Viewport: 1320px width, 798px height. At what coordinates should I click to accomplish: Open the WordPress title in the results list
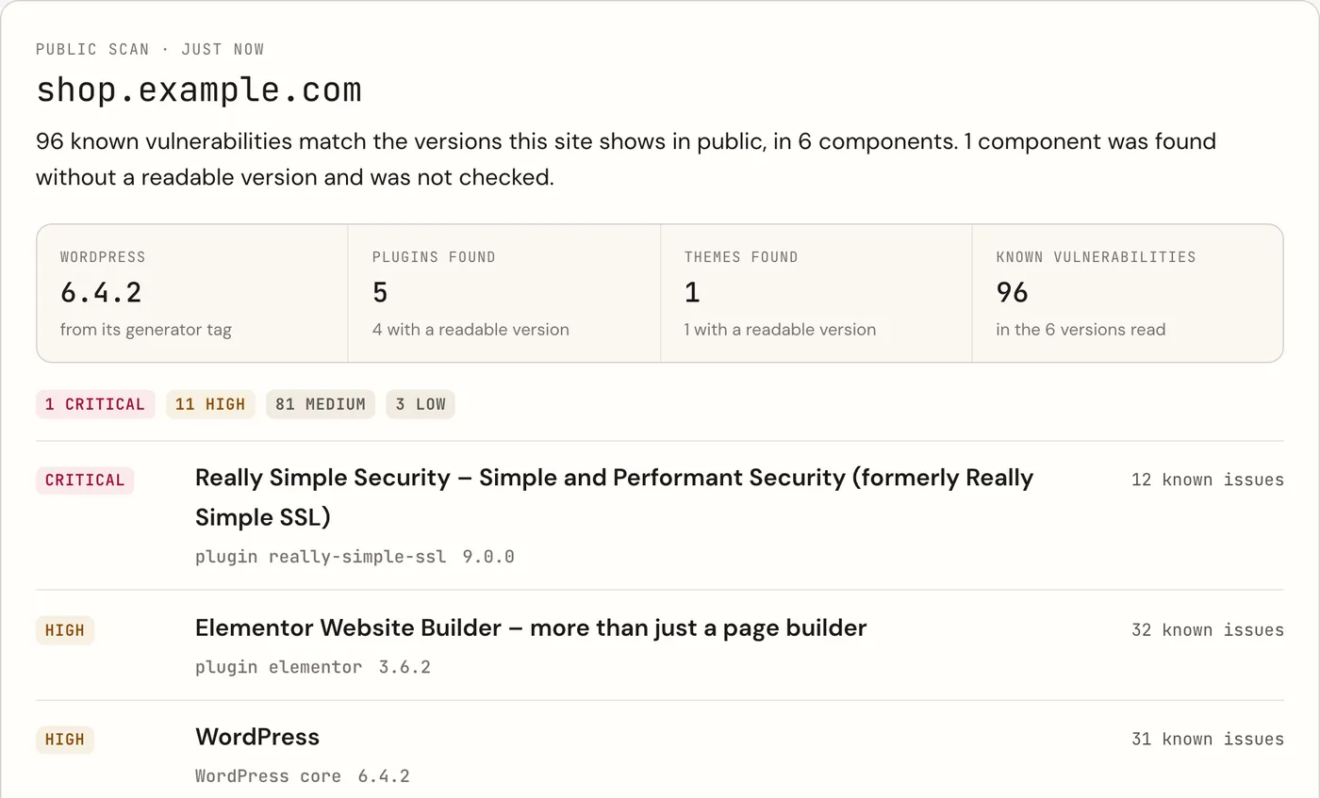[257, 737]
